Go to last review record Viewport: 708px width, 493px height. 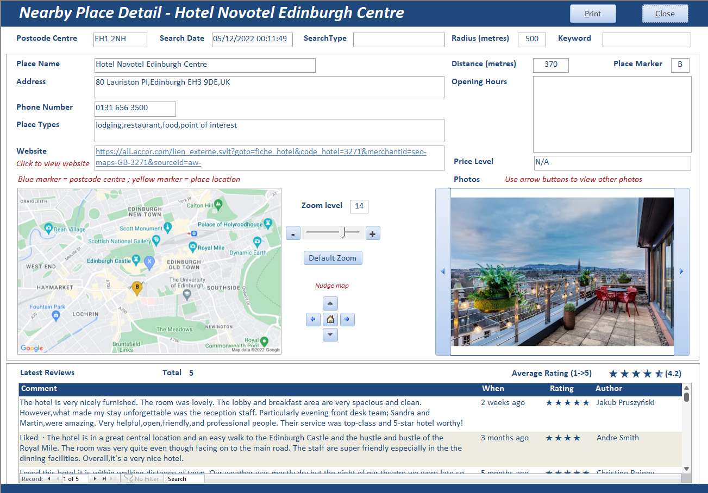pyautogui.click(x=104, y=479)
